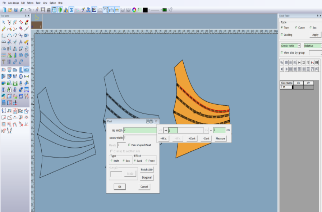322x212 pixels.
Task: Click the Open folder icon in the toolbar
Action: (10, 10)
